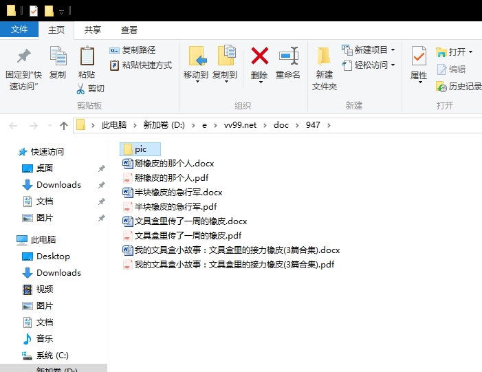
Task: Click Copy path option
Action: click(x=133, y=50)
